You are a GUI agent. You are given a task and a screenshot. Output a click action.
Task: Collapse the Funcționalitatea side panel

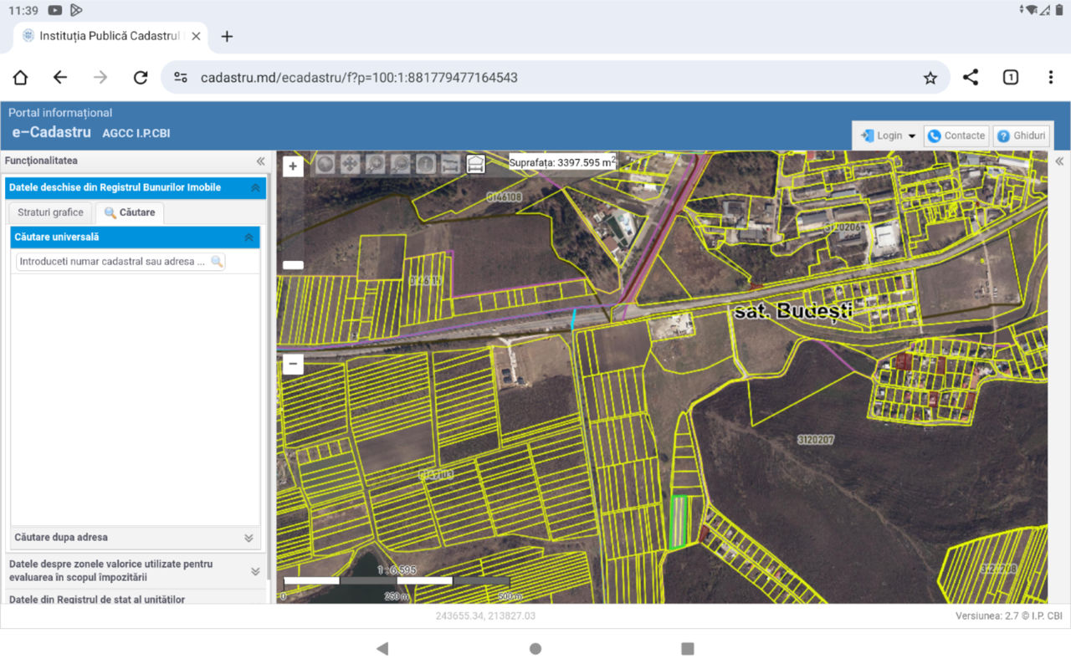click(260, 161)
